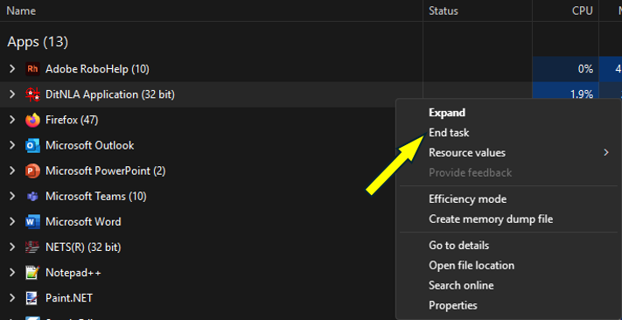Click the NETS(R) app icon
The width and height of the screenshot is (622, 320).
[x=32, y=247]
